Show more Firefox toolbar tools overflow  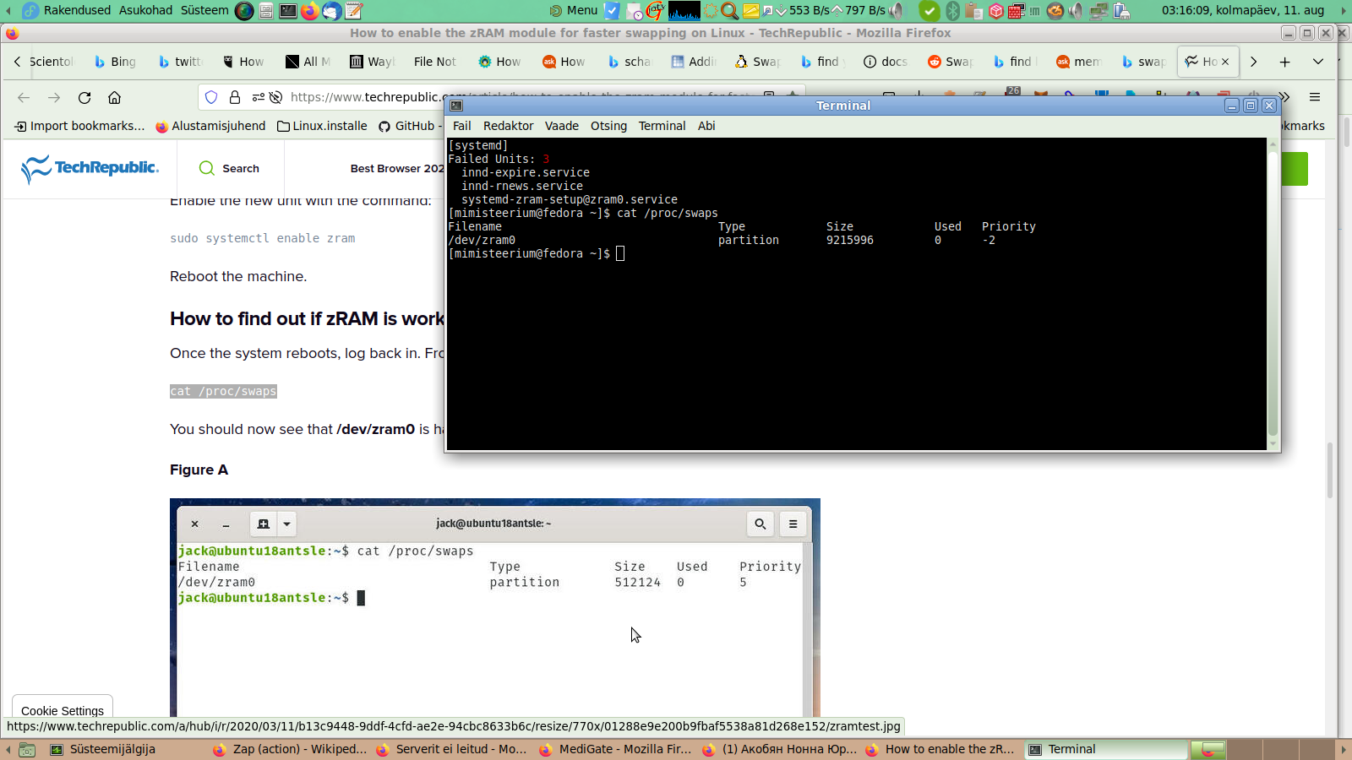pyautogui.click(x=1284, y=97)
